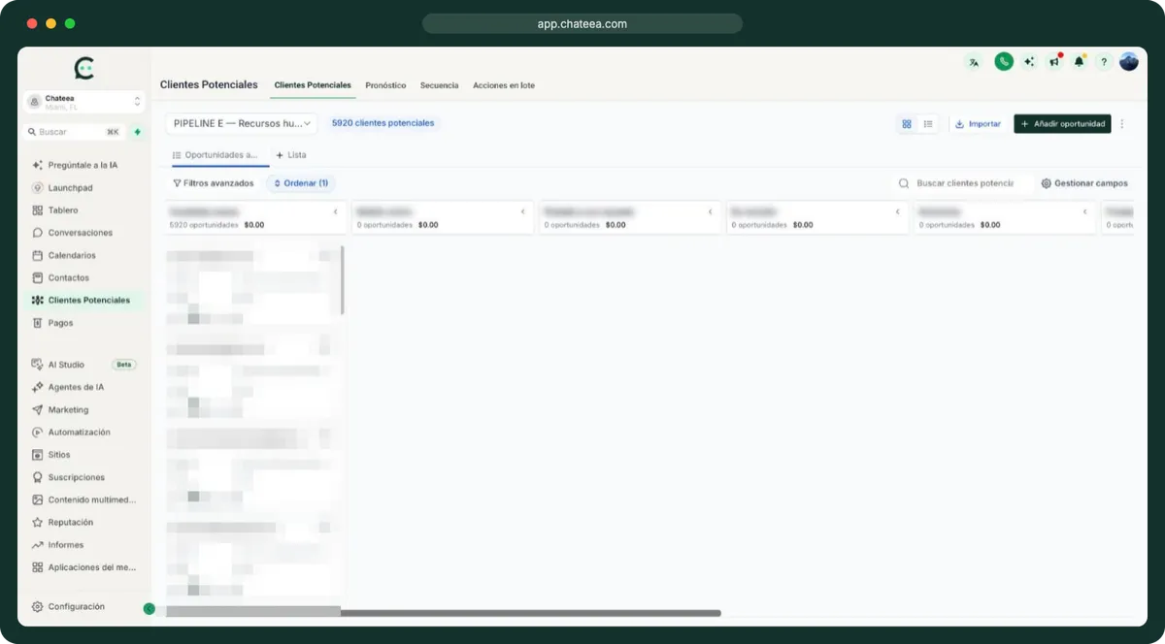Click the Añadir oportunidad button
This screenshot has height=644, width=1165.
[1062, 124]
